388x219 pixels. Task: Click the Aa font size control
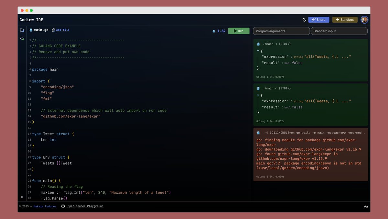tap(366, 206)
